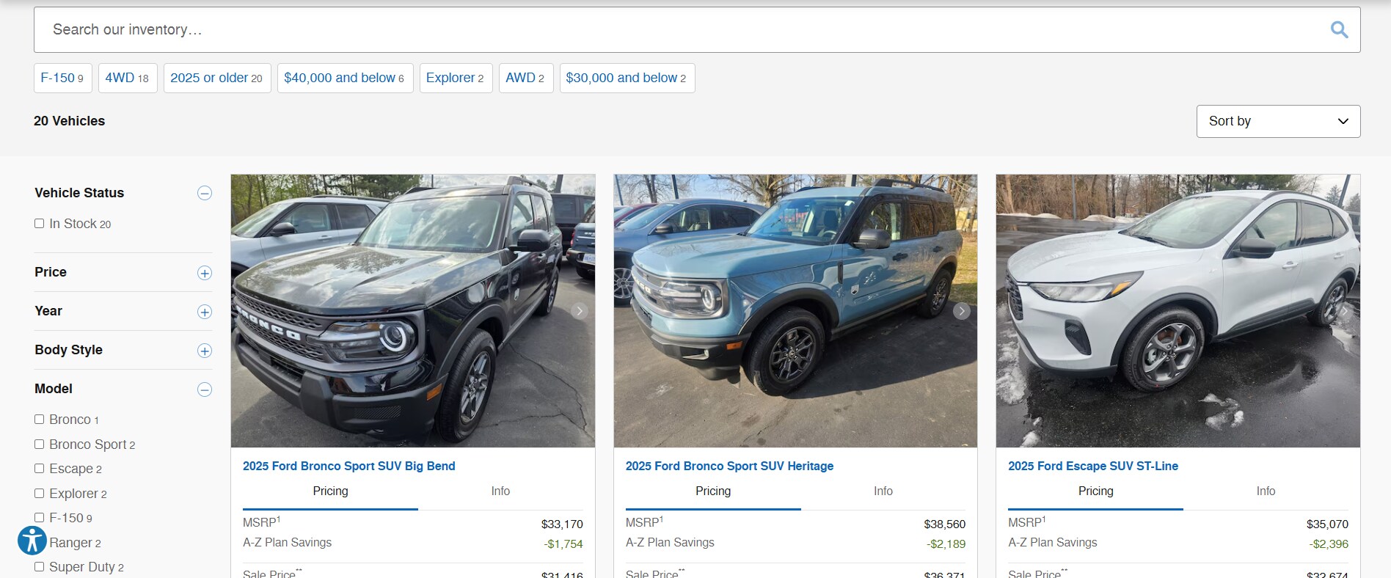Viewport: 1391px width, 578px height.
Task: Expand the Price filter section
Action: point(205,273)
